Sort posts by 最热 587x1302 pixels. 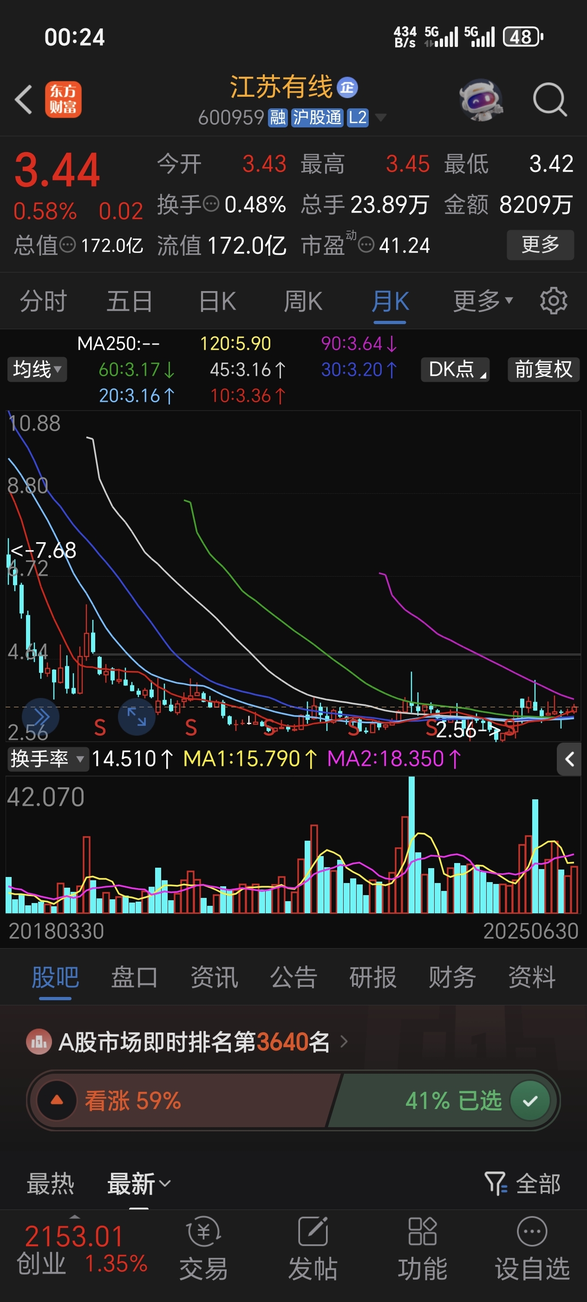pyautogui.click(x=51, y=1184)
